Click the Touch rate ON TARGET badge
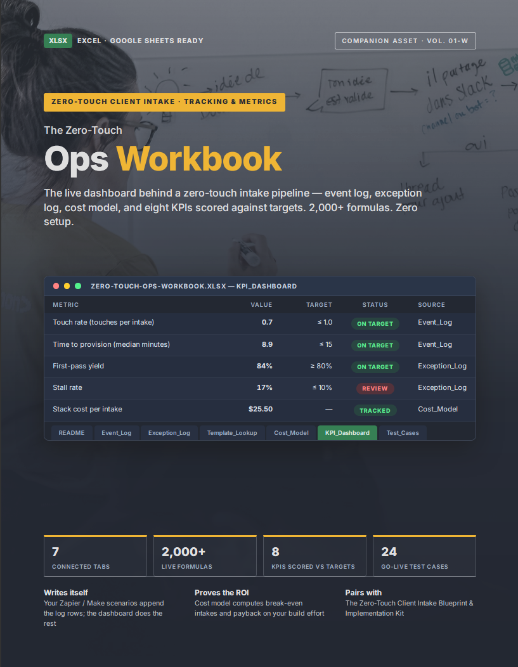Screen dimensions: 518x667 click(x=375, y=324)
